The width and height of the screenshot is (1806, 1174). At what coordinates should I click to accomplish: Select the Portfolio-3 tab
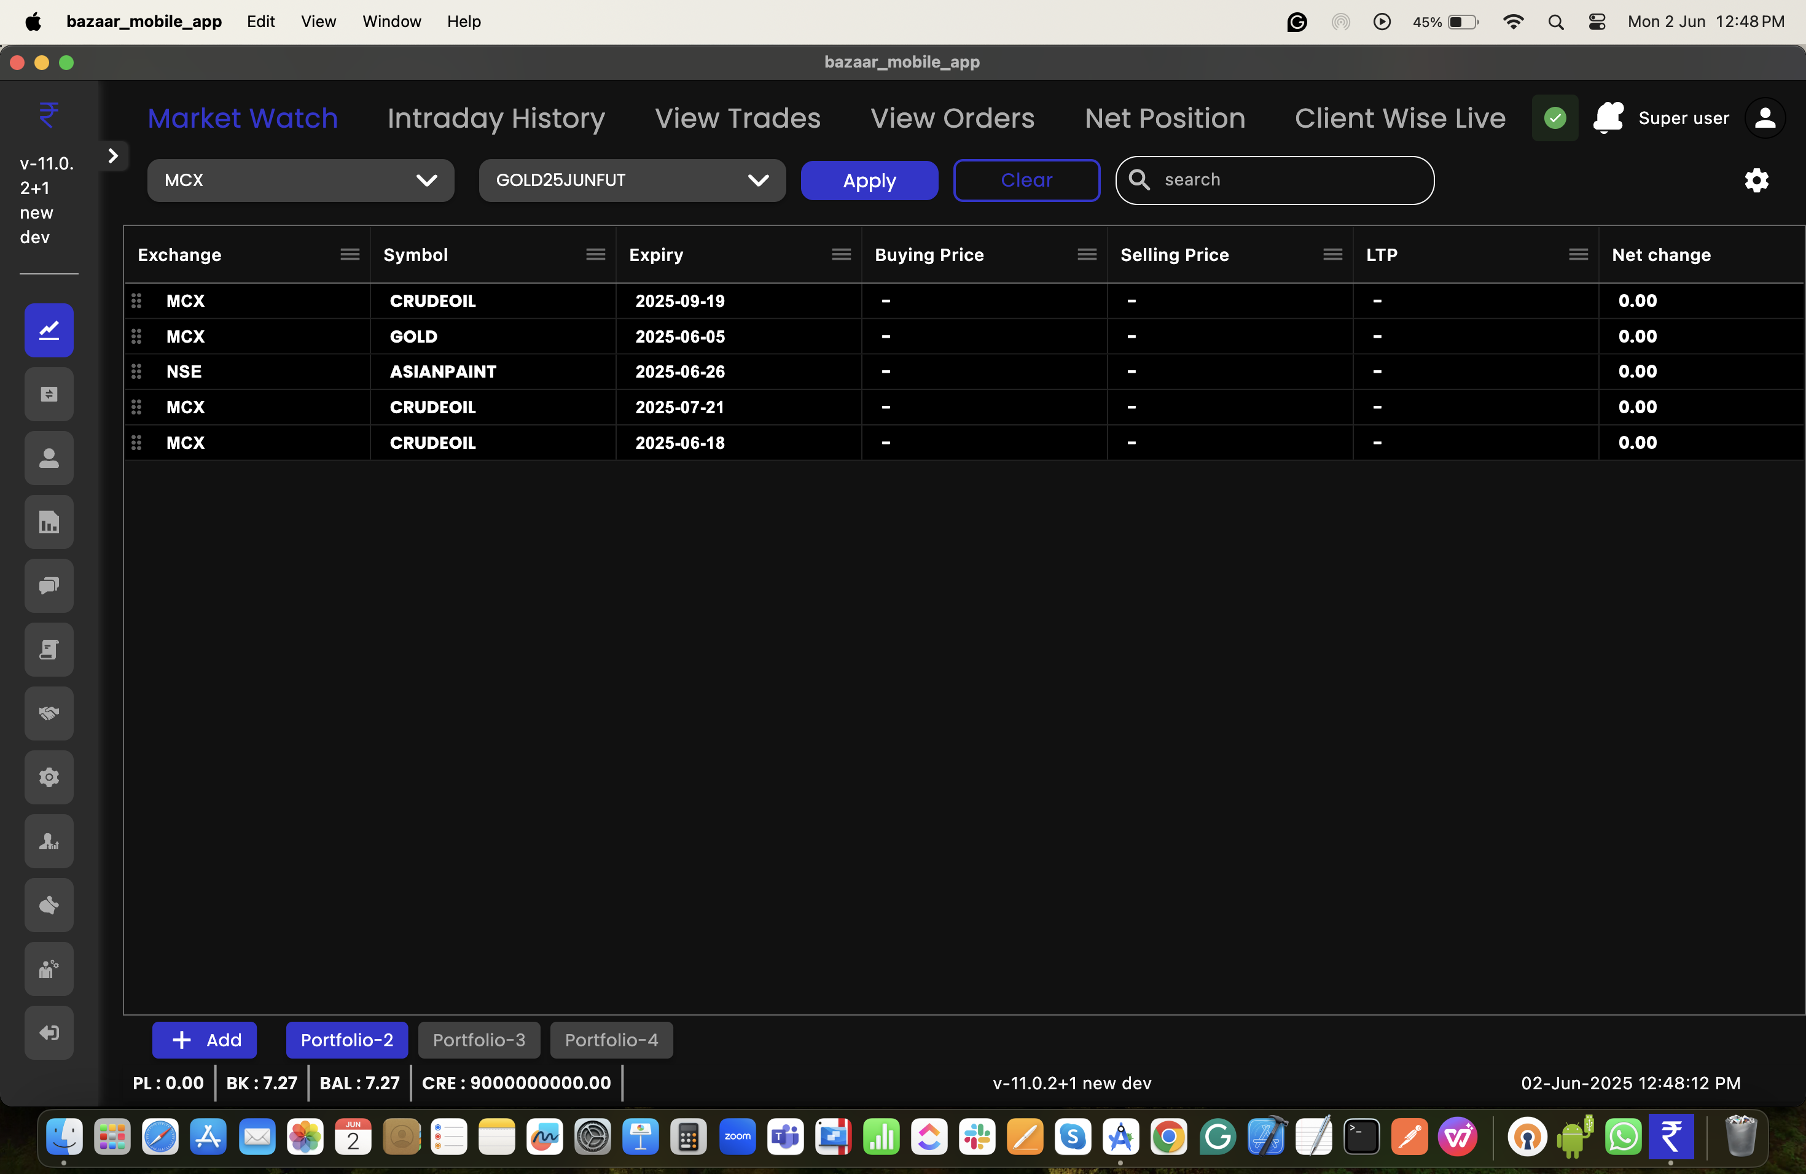pos(479,1040)
